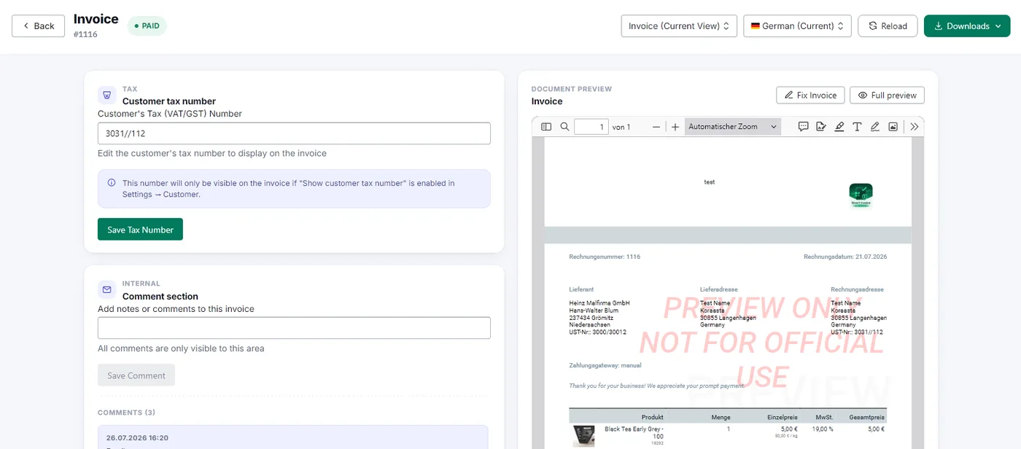
Task: Select the draw pen tool
Action: [875, 127]
